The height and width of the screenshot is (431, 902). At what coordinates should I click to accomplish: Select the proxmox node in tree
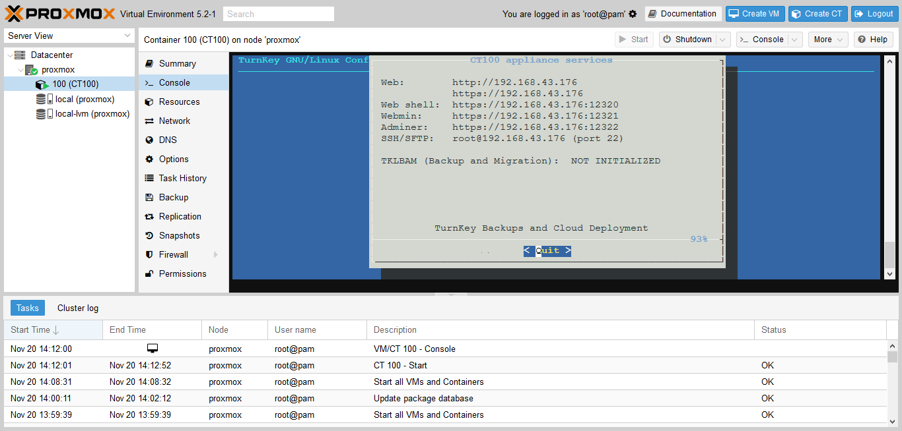[x=58, y=70]
